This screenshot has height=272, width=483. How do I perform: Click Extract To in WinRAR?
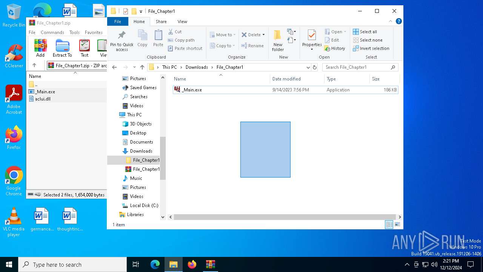click(62, 48)
